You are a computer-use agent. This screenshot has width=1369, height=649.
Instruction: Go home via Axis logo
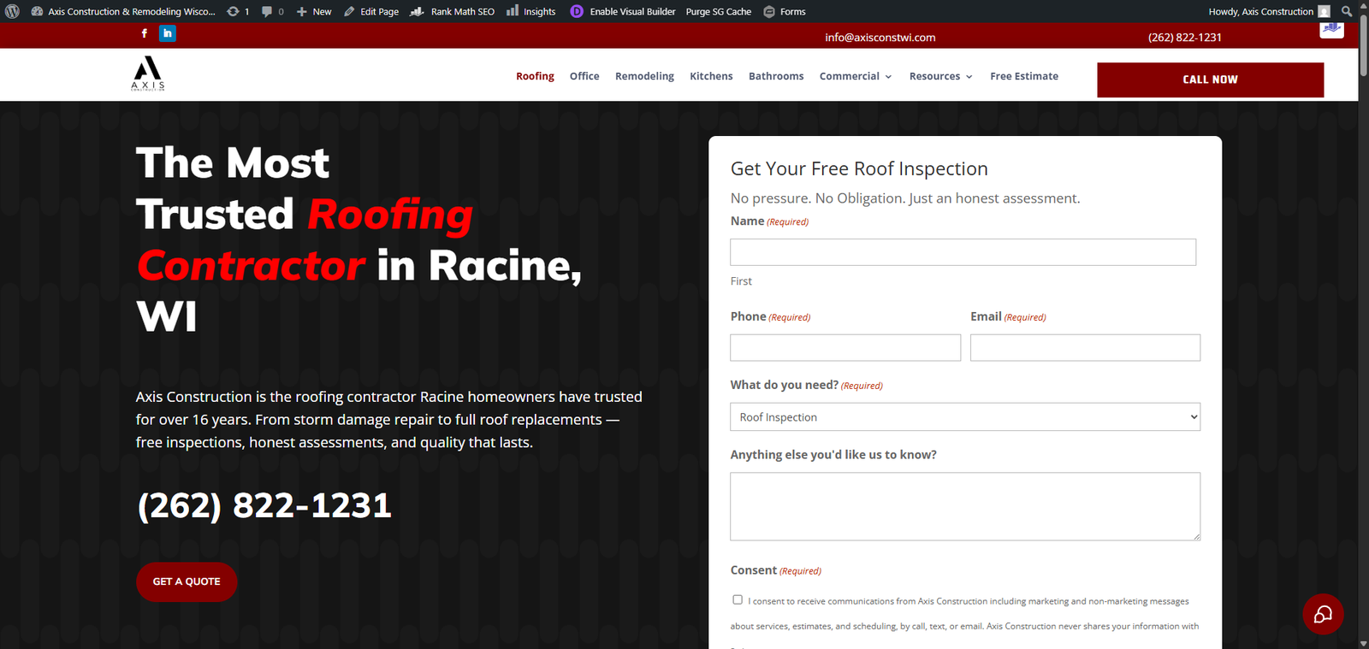(x=148, y=74)
